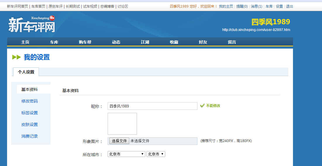Open 标签设置 in the sidebar
Screen dimensions: 322x166
click(30, 113)
